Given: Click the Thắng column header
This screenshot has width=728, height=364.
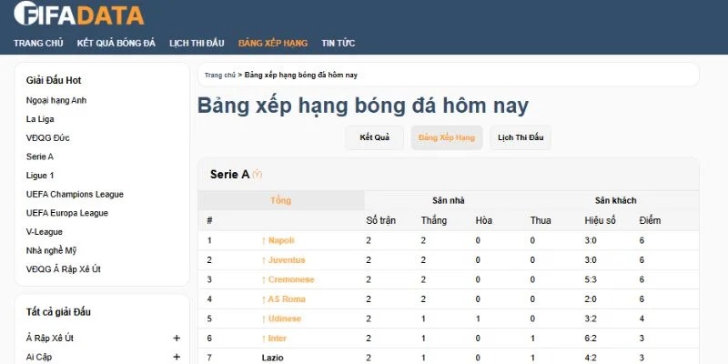Looking at the screenshot, I should tap(434, 220).
